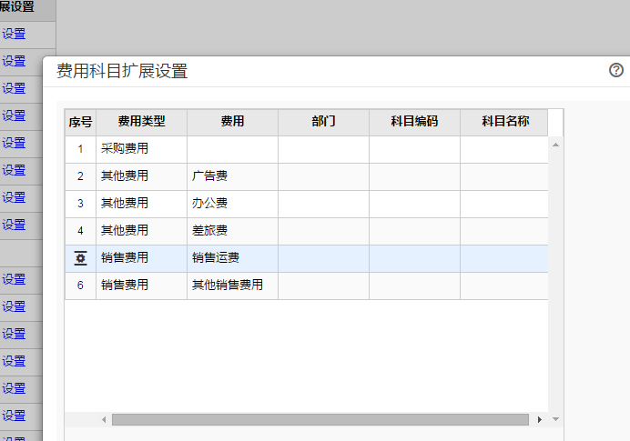
Task: Click the 其他销售费用 cell
Action: click(x=232, y=286)
